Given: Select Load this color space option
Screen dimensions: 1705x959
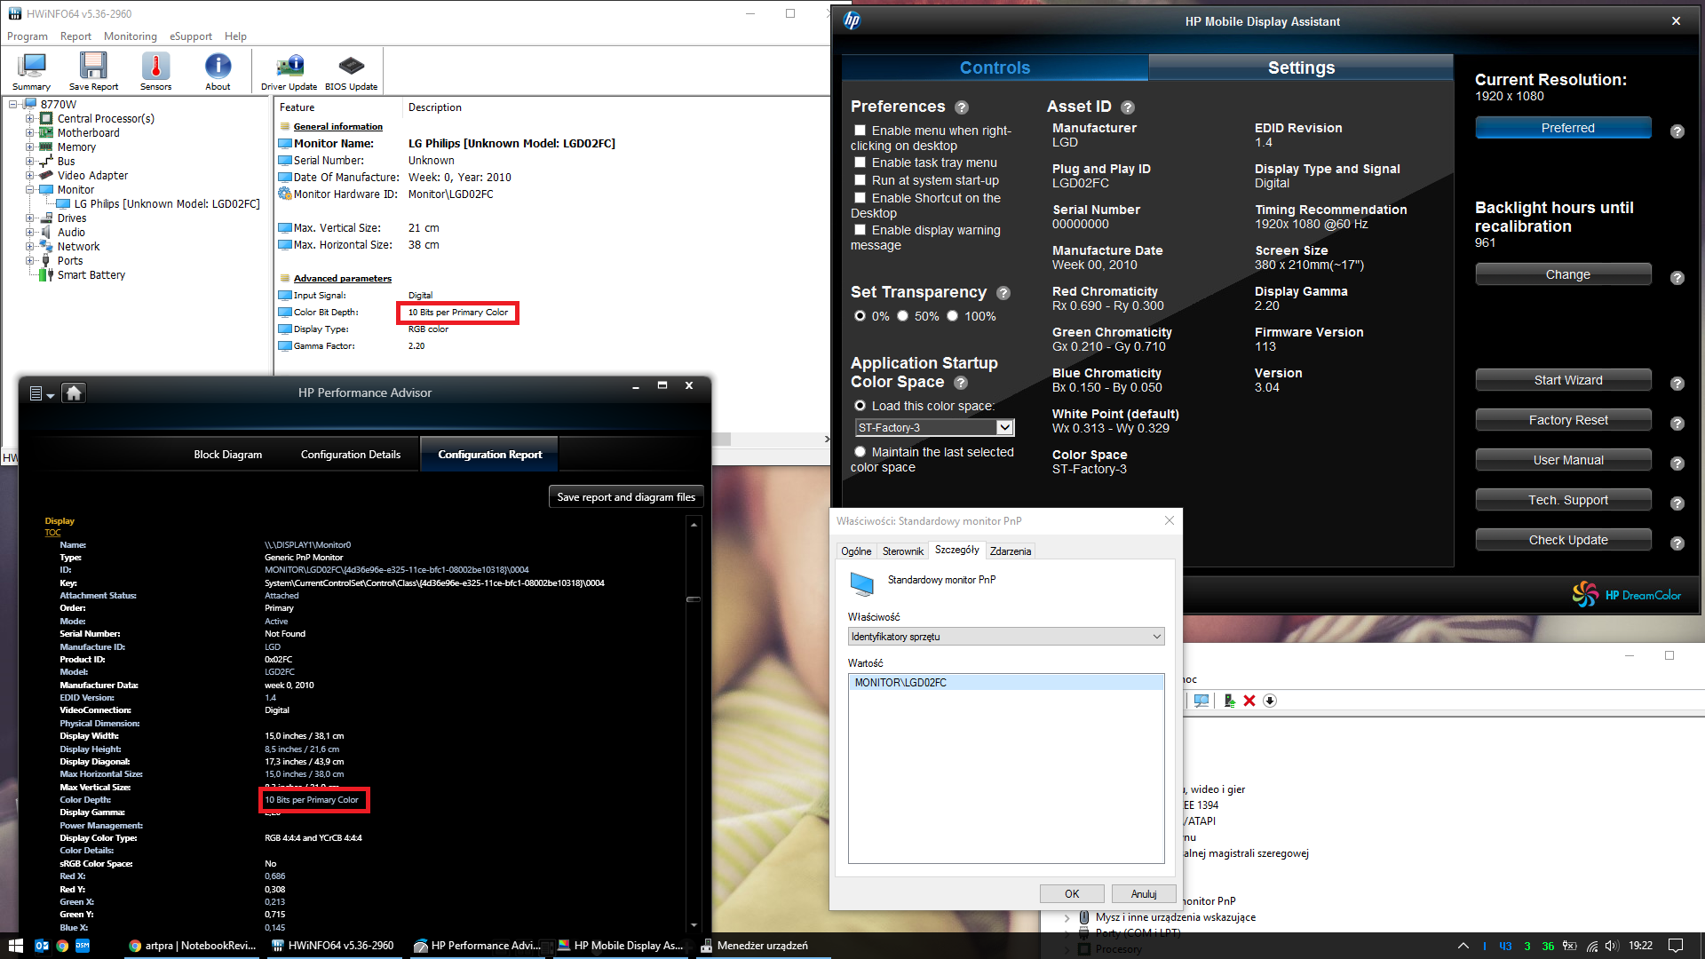Looking at the screenshot, I should [x=860, y=406].
